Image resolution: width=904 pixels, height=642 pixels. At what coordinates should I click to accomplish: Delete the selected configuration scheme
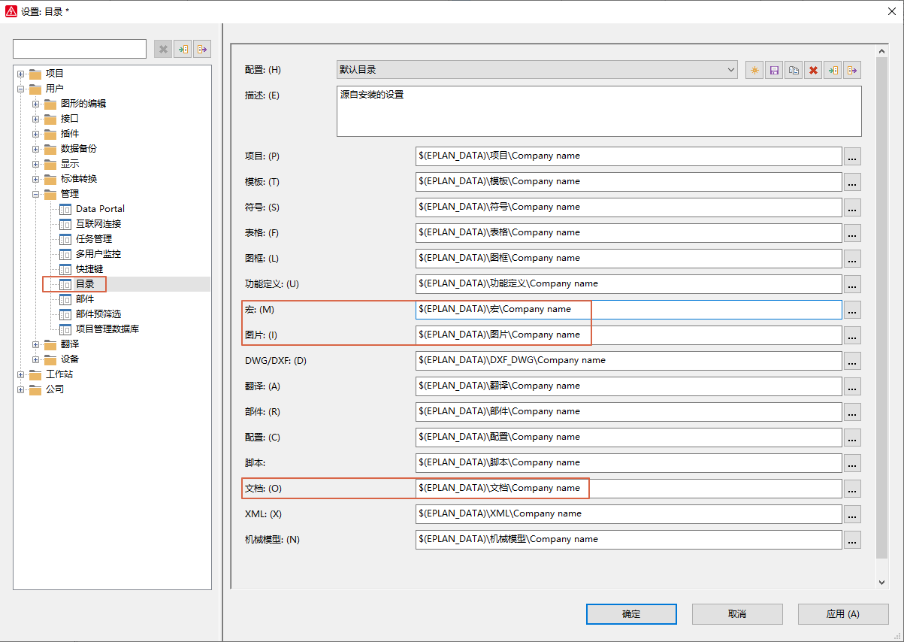click(814, 69)
